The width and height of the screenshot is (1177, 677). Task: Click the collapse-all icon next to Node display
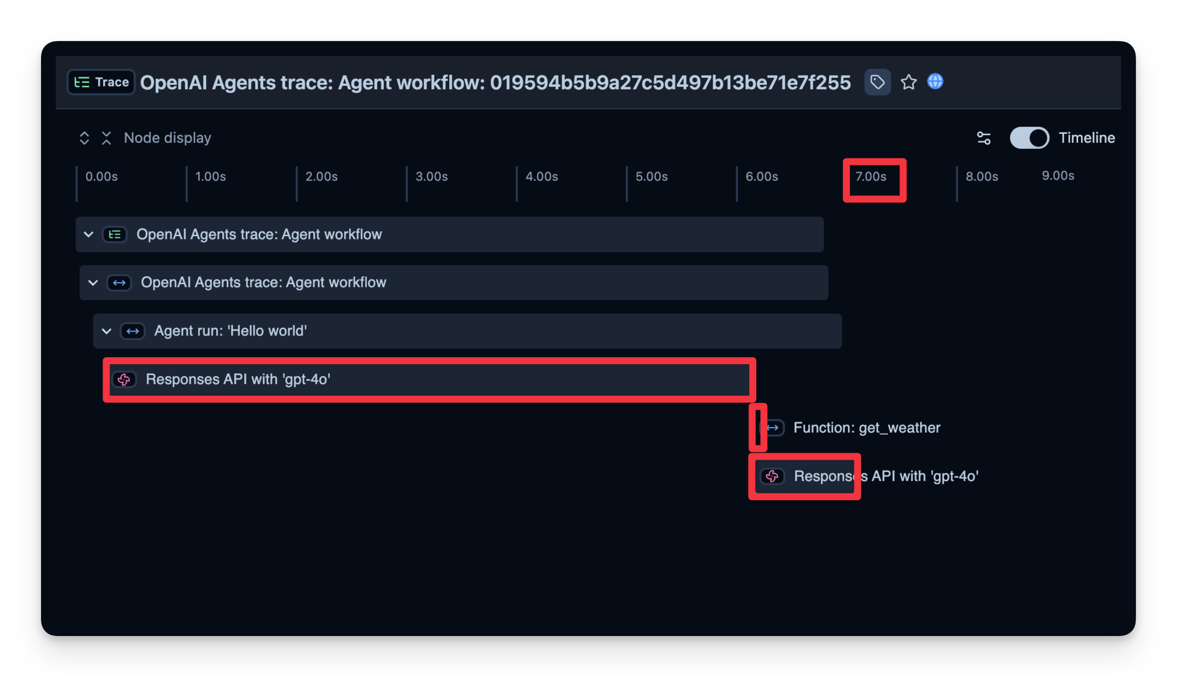click(x=107, y=138)
